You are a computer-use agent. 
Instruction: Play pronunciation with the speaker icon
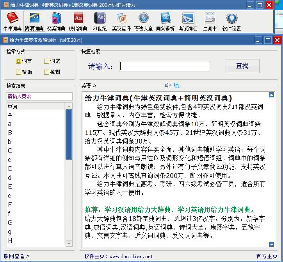(168, 85)
